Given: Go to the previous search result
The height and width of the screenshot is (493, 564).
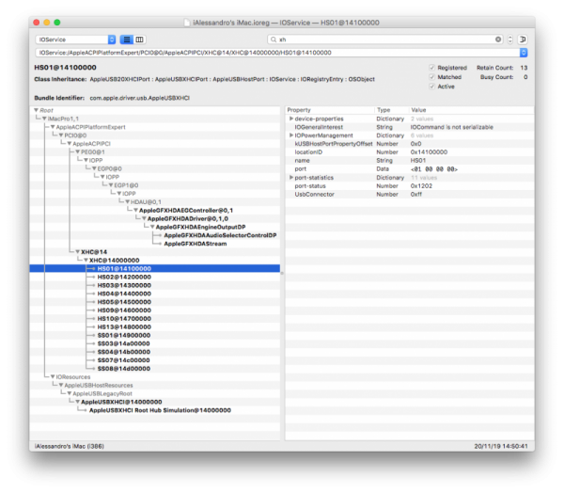Looking at the screenshot, I should (x=509, y=38).
